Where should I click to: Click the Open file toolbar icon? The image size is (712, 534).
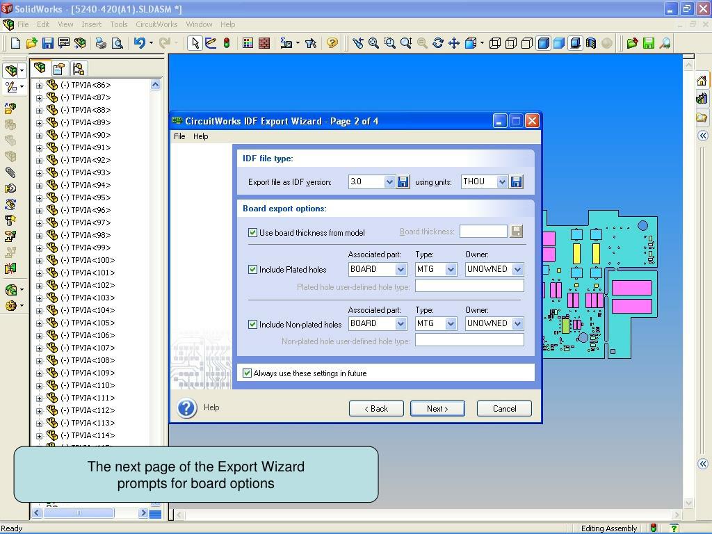pos(31,43)
